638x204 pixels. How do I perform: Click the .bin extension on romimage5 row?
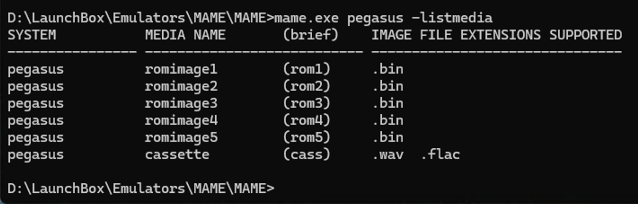pos(388,137)
